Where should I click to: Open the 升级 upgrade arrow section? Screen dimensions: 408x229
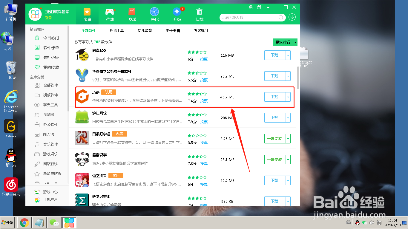click(x=177, y=14)
